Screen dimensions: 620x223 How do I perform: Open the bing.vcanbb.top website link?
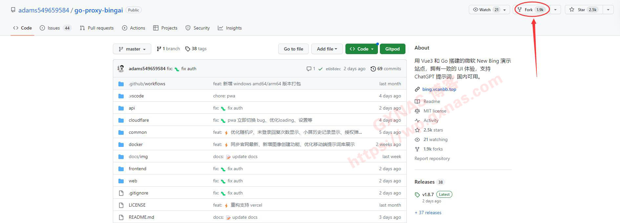(x=439, y=89)
